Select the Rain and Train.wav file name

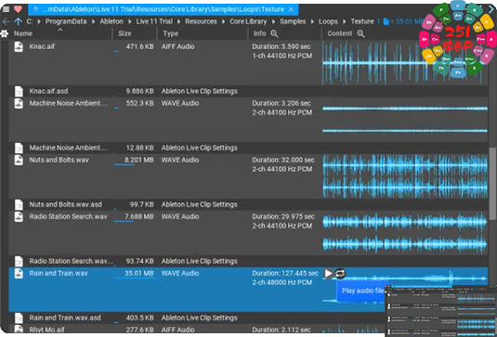point(59,273)
